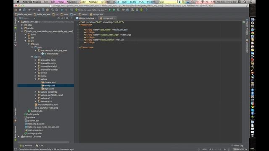Click the Back navigation arrow icon

[x=62, y=10]
